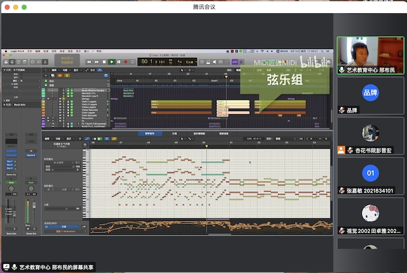Open the Mixer from the control bar
The image size is (407, 273).
pos(39,62)
